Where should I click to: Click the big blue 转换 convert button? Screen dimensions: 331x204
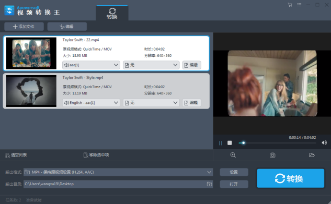[290, 178]
